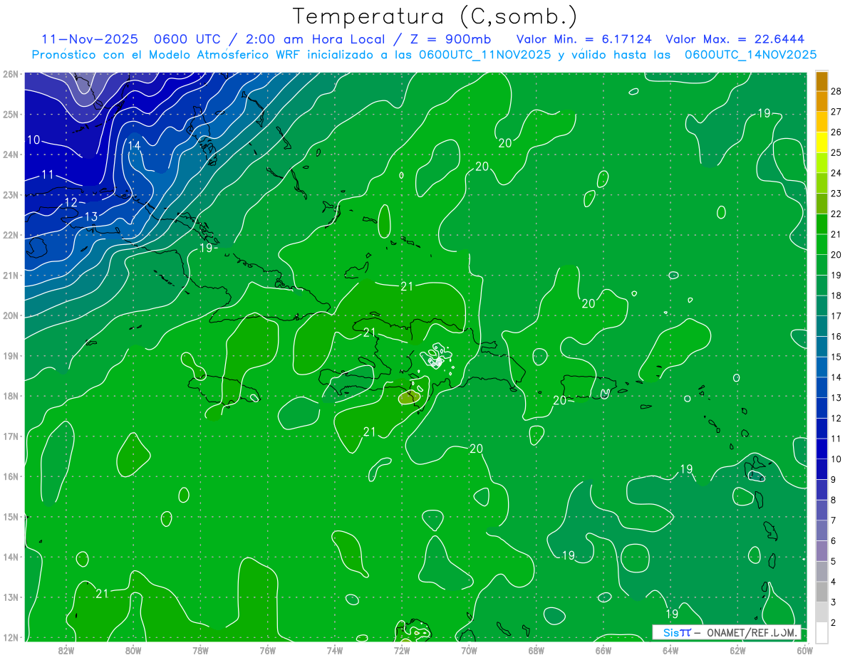This screenshot has height=660, width=855.
Task: Pick the white legend swatch labeled 2
Action: coord(822,632)
